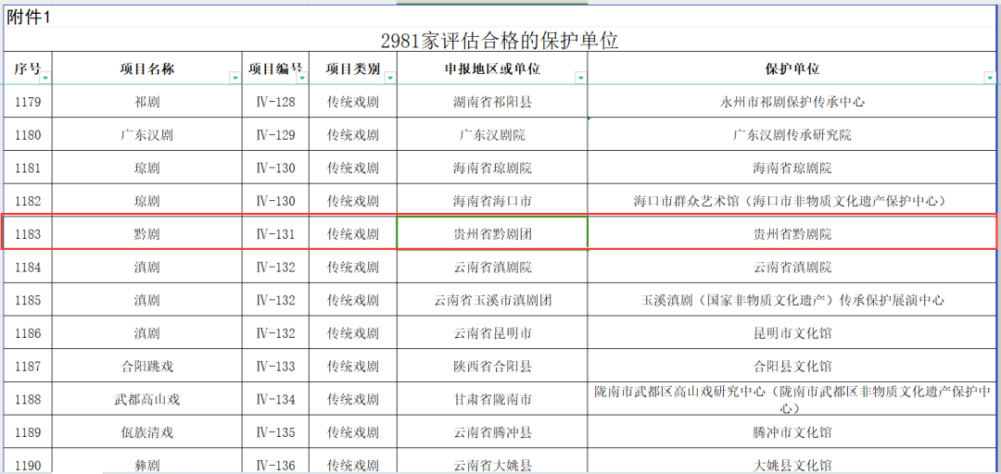Open the 序号 column filter dropdown

[x=45, y=79]
